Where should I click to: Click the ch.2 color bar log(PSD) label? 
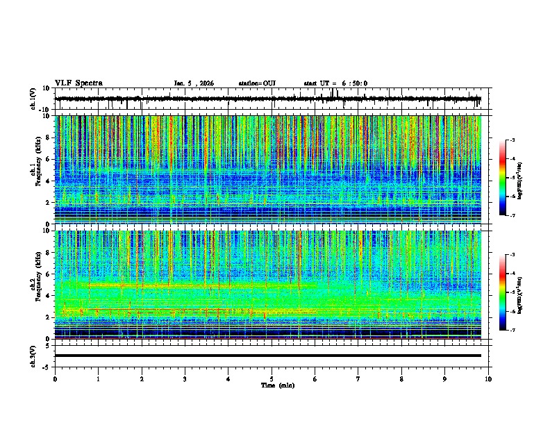click(520, 295)
